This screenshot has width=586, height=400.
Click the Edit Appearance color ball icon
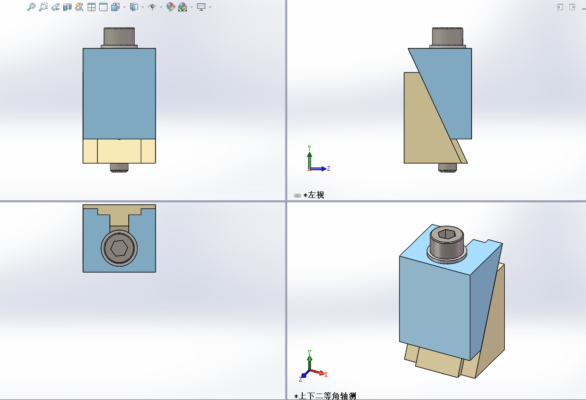171,7
